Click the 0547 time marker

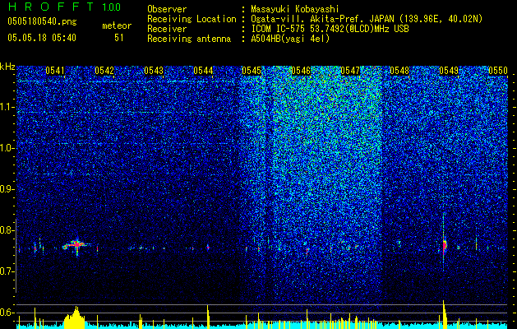tap(350, 71)
